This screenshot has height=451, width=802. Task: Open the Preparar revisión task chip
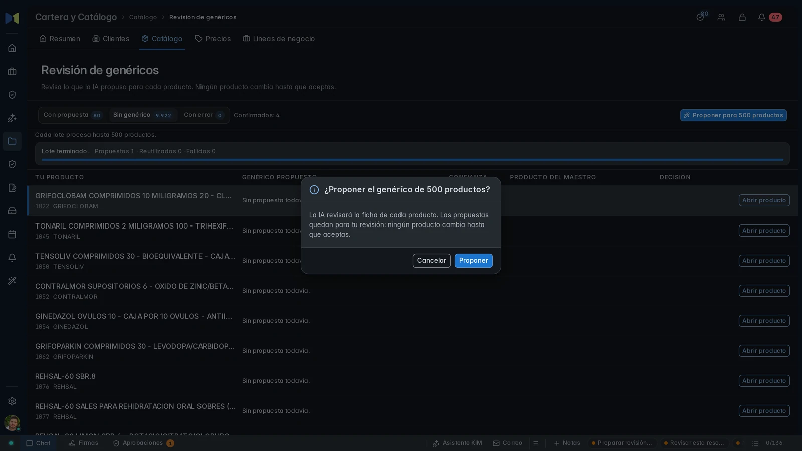point(622,443)
